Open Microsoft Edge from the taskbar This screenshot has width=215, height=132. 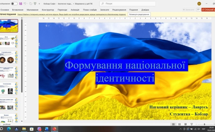(9, 129)
